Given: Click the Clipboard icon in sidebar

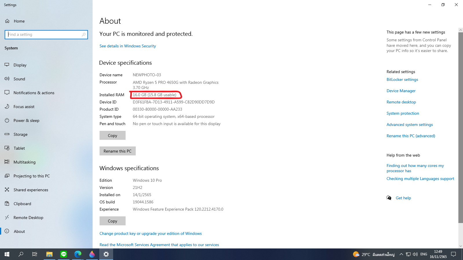Looking at the screenshot, I should coord(7,203).
